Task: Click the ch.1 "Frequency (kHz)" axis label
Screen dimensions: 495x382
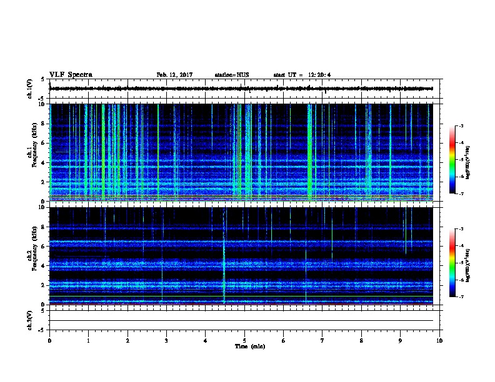Action: point(35,145)
